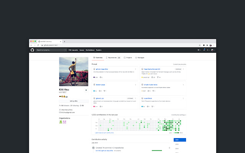The image size is (245, 153).
Task: Click the commit activity icon beside Created 74 commits
Action: pyautogui.click(x=93, y=148)
